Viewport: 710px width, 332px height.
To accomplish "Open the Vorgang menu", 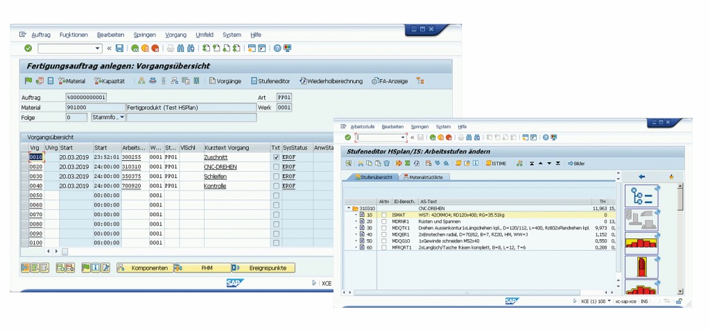I will [x=176, y=34].
